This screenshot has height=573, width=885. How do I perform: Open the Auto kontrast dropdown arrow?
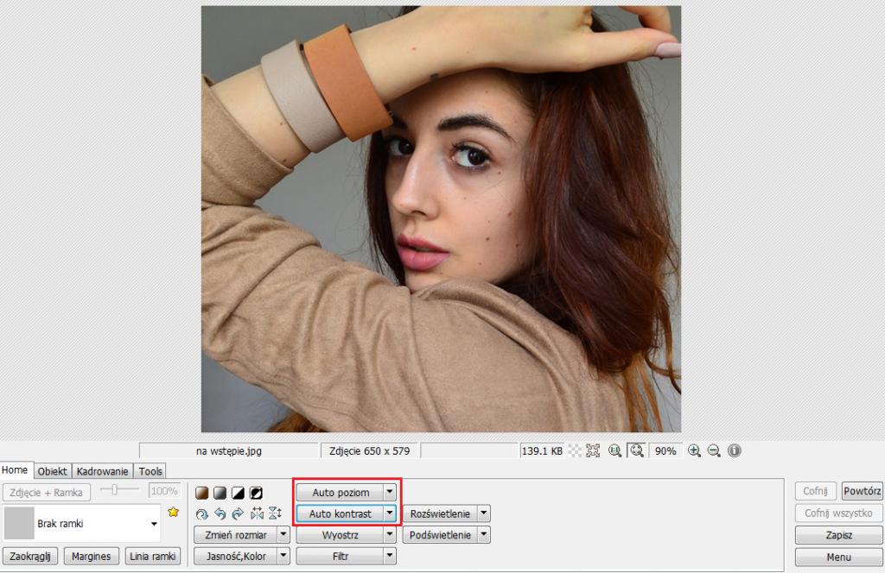coord(390,513)
